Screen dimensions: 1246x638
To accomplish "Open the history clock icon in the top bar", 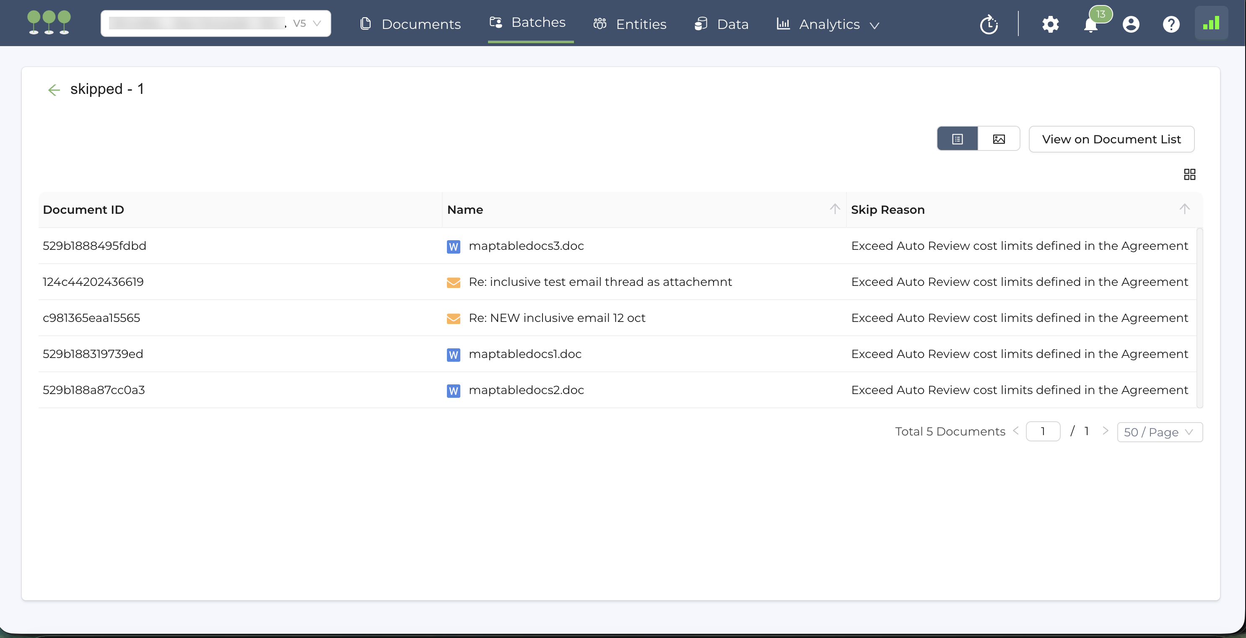I will pos(989,24).
